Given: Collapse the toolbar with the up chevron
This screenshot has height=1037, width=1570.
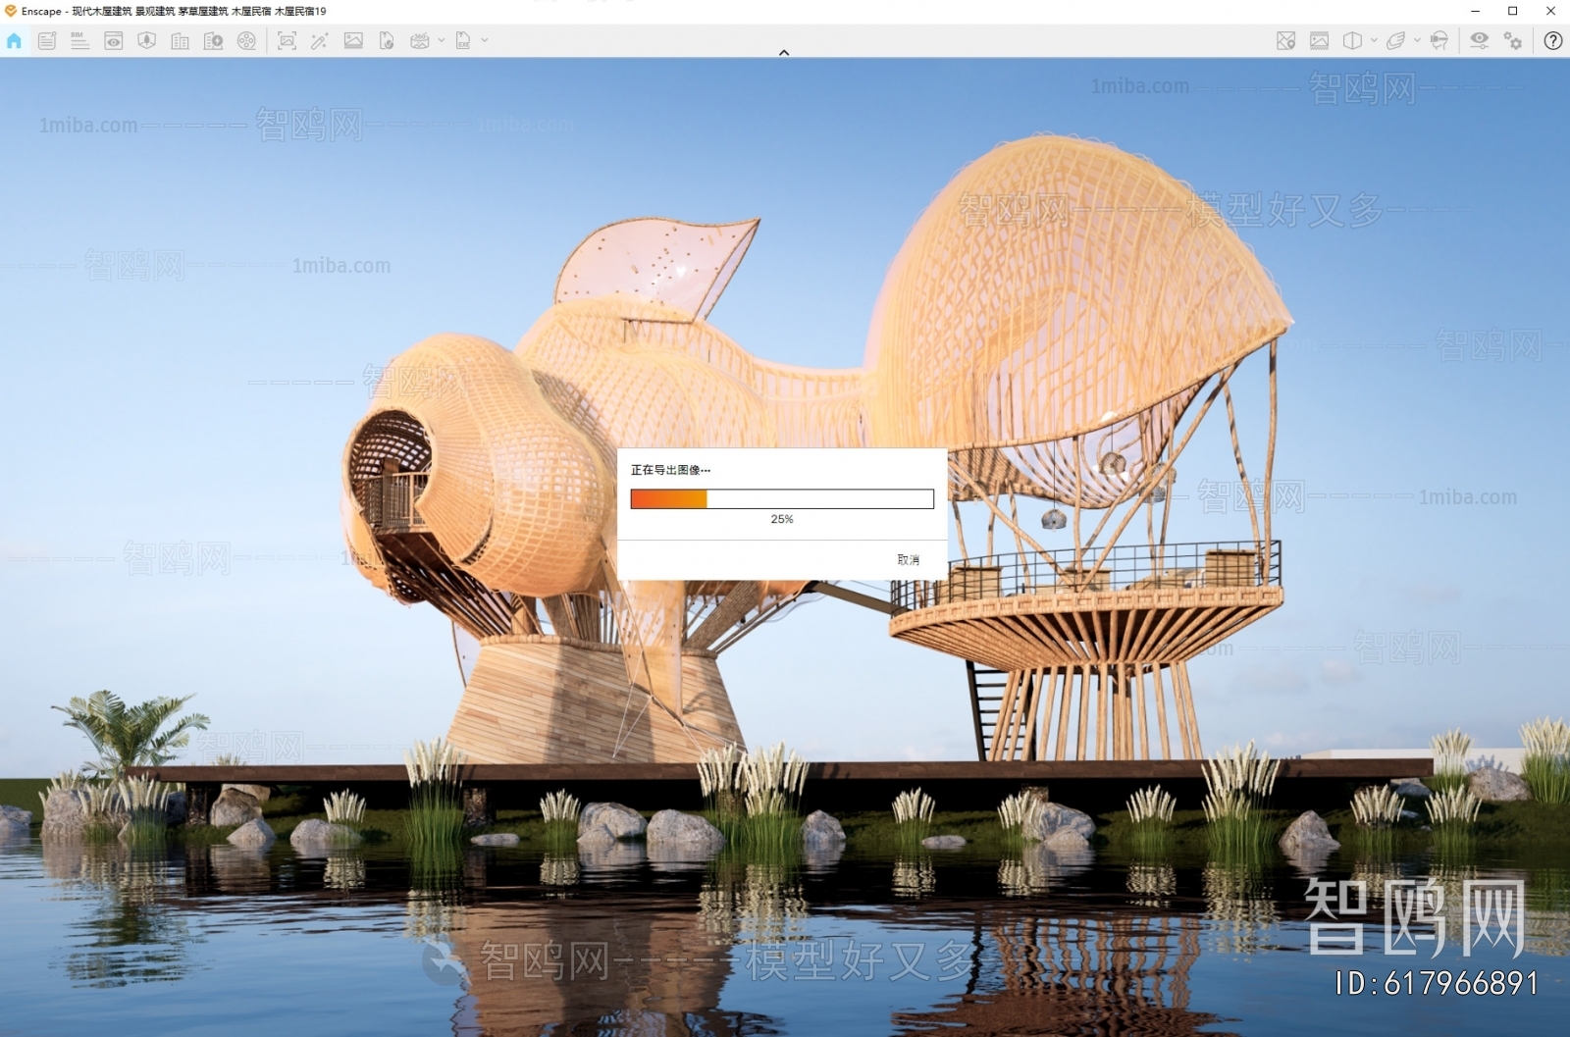Looking at the screenshot, I should click(784, 53).
